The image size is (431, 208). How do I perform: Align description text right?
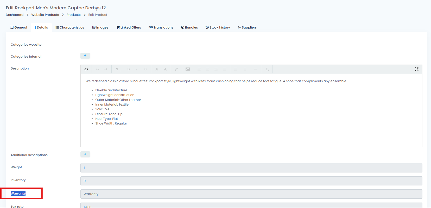pyautogui.click(x=216, y=69)
